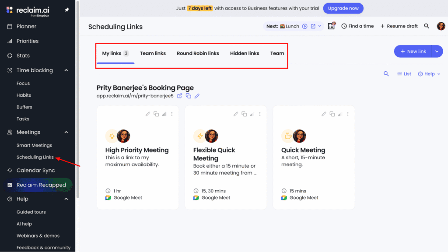
Task: Open your profile avatar picture
Action: click(441, 26)
